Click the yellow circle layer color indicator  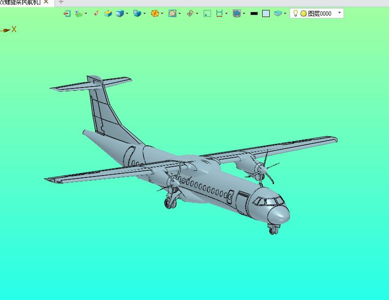coord(303,14)
